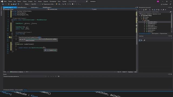The width and height of the screenshot is (173, 97).
Task: Click the show all files icon in Solution Explorer
Action: coord(159,10)
